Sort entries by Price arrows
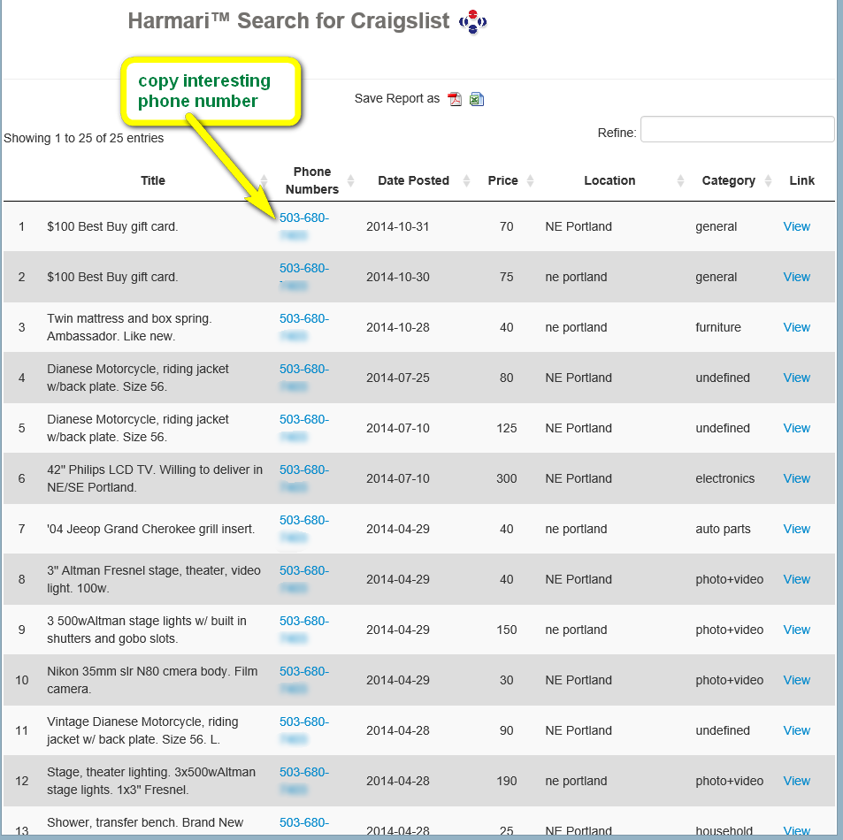 (x=530, y=180)
